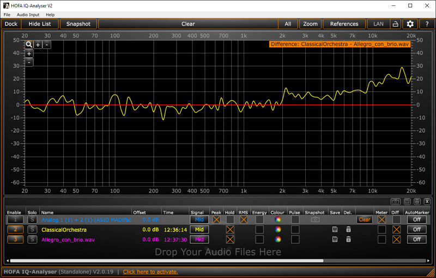Open Signal Mid selector for Allegro_con_brio.wav
The height and width of the screenshot is (278, 436).
click(199, 239)
